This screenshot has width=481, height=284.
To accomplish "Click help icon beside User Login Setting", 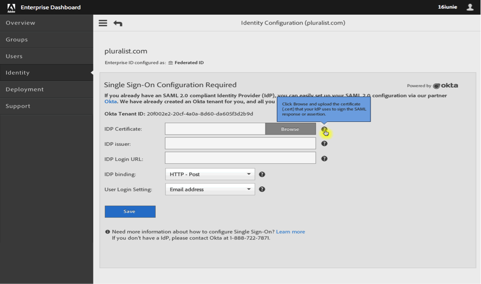I will tap(262, 189).
